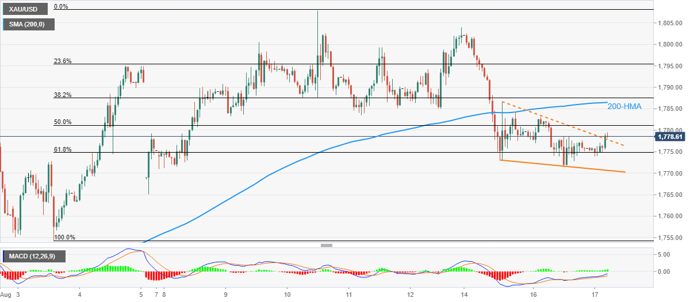694x302 pixels.
Task: Click the 1,785.00 price axis label
Action: pyautogui.click(x=669, y=109)
